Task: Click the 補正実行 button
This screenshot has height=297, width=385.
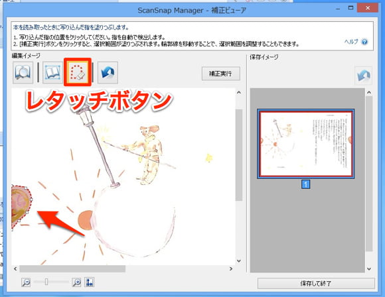Action: 221,74
